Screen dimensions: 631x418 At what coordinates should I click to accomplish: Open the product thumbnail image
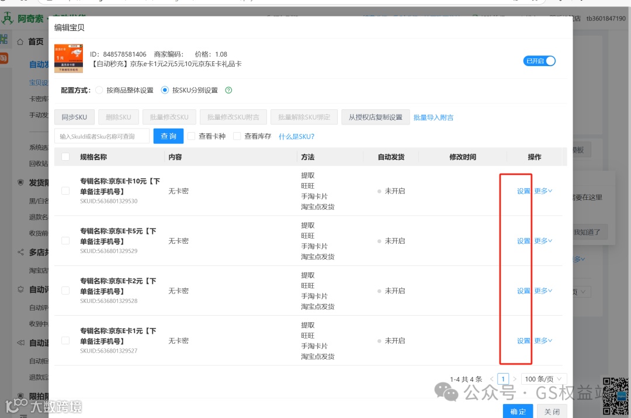68,58
